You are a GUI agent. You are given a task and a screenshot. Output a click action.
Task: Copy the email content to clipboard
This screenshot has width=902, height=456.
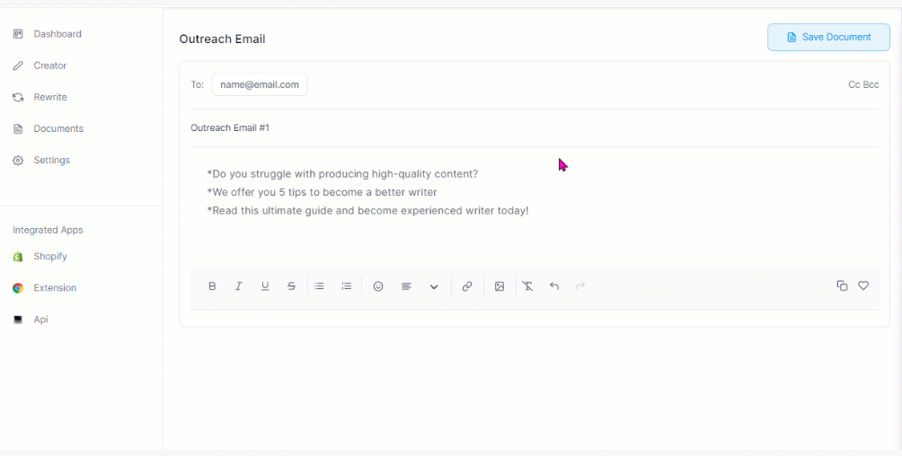point(842,285)
